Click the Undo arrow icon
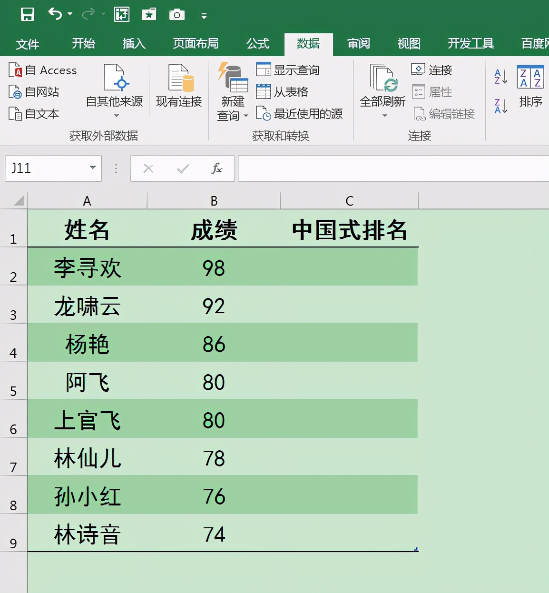Viewport: 549px width, 593px height. pos(55,14)
